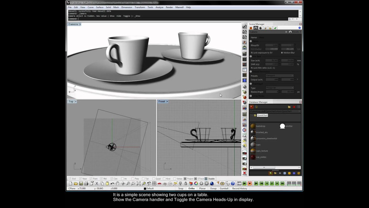Click the Save disk icon
369x208 pixels.
81,183
